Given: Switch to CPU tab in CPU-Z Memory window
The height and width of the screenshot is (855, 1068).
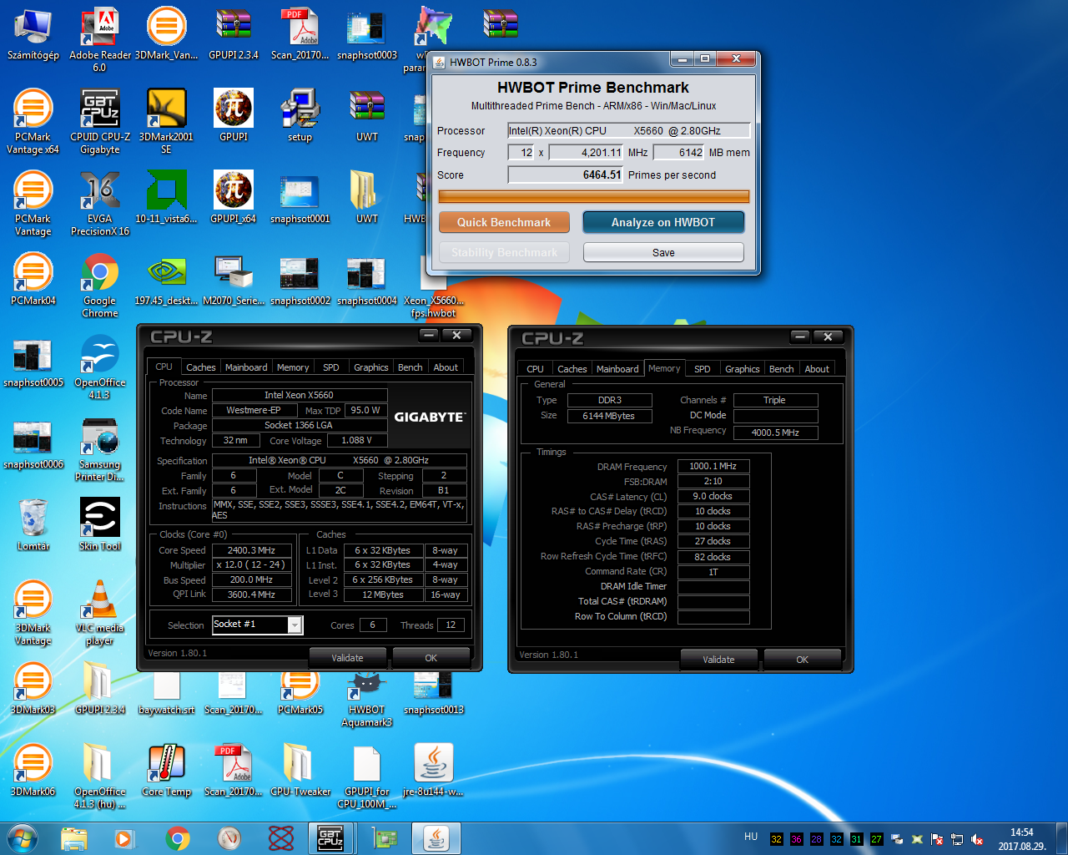Looking at the screenshot, I should (535, 369).
